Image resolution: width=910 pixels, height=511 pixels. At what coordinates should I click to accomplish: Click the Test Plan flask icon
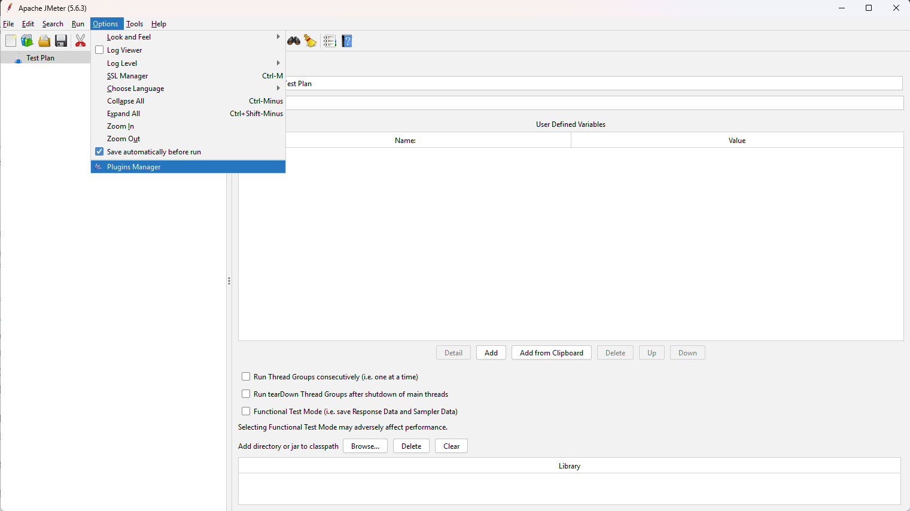[18, 58]
